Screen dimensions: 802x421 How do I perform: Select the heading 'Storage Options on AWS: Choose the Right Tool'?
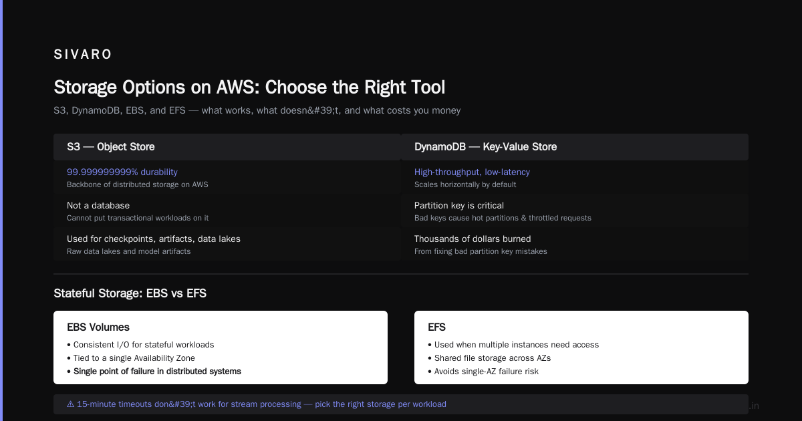pos(249,88)
